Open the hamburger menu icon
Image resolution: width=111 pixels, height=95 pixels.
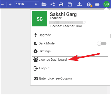click(x=97, y=4)
